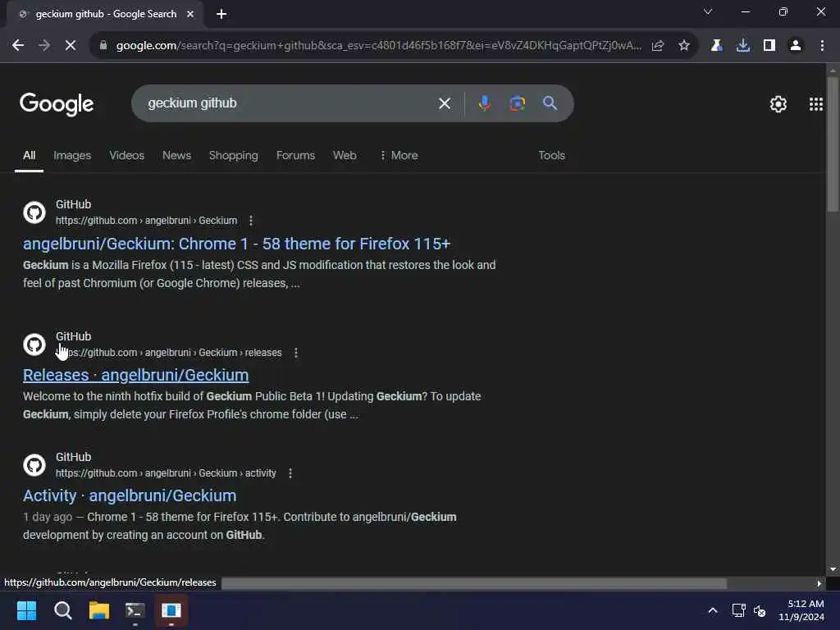
Task: Open options for the Activity result
Action: pos(290,473)
